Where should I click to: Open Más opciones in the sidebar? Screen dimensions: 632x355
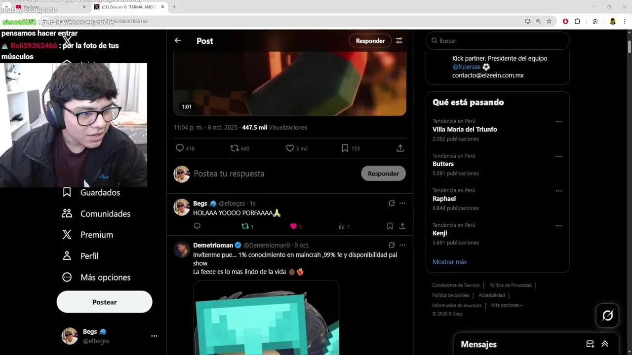pos(96,277)
